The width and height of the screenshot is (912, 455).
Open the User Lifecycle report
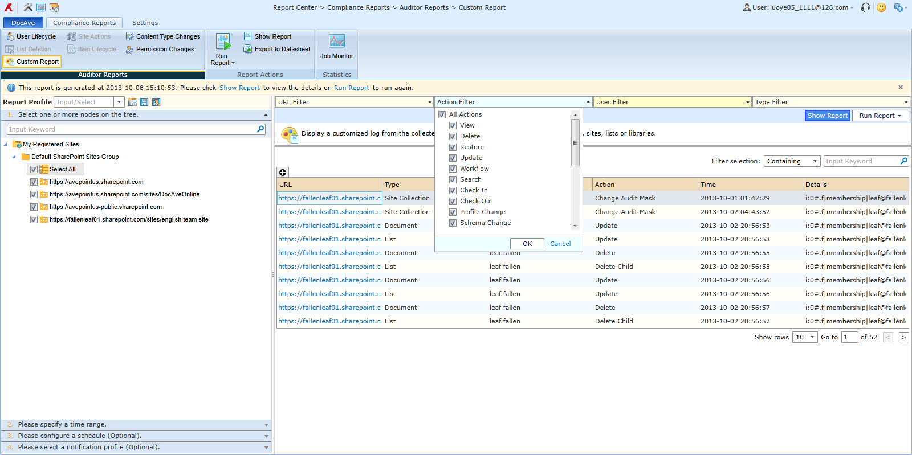click(35, 36)
